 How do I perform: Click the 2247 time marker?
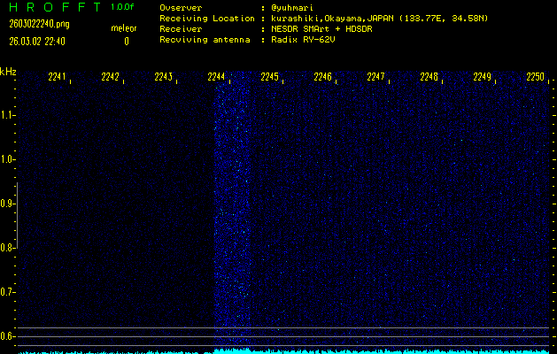coord(375,77)
